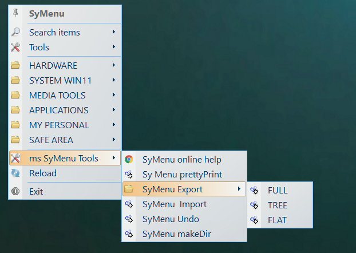Run Sy Menu prettyPrint
Image resolution: width=356 pixels, height=253 pixels.
(x=184, y=175)
